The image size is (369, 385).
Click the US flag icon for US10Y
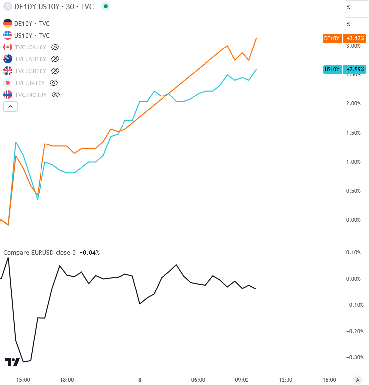(8, 35)
